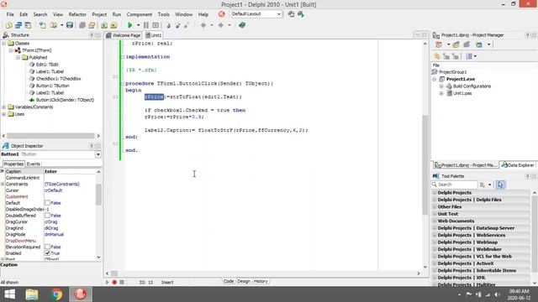Toggle the DoubleBuffered property checkbox

(x=47, y=216)
